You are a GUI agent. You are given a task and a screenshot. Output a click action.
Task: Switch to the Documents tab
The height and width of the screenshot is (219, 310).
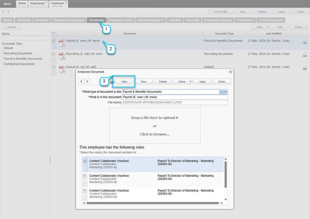click(96, 20)
